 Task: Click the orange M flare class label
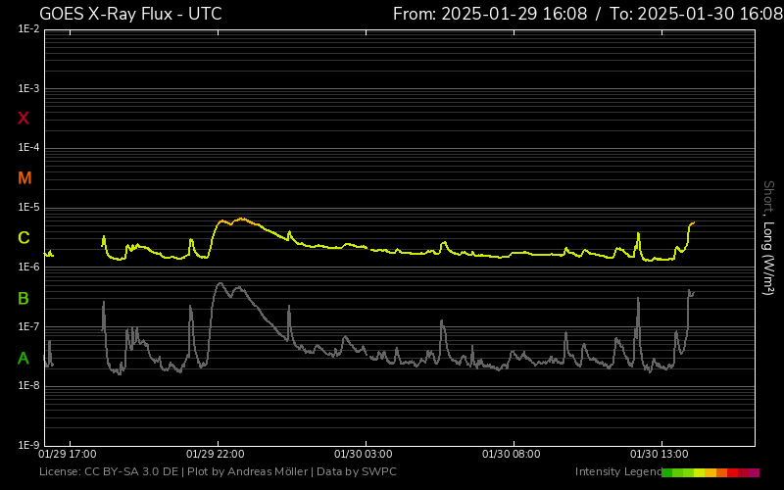[x=24, y=178]
